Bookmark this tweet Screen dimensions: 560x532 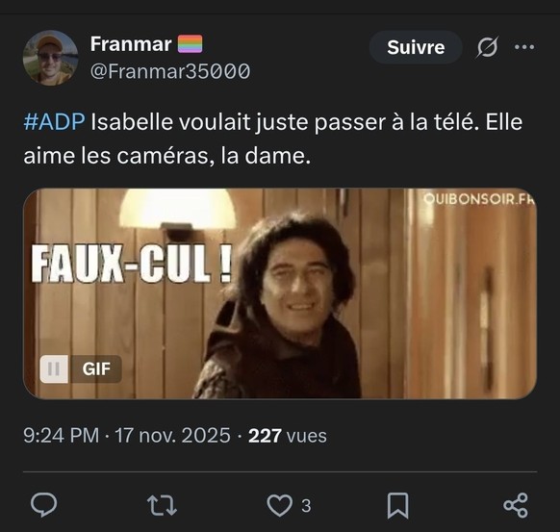397,506
